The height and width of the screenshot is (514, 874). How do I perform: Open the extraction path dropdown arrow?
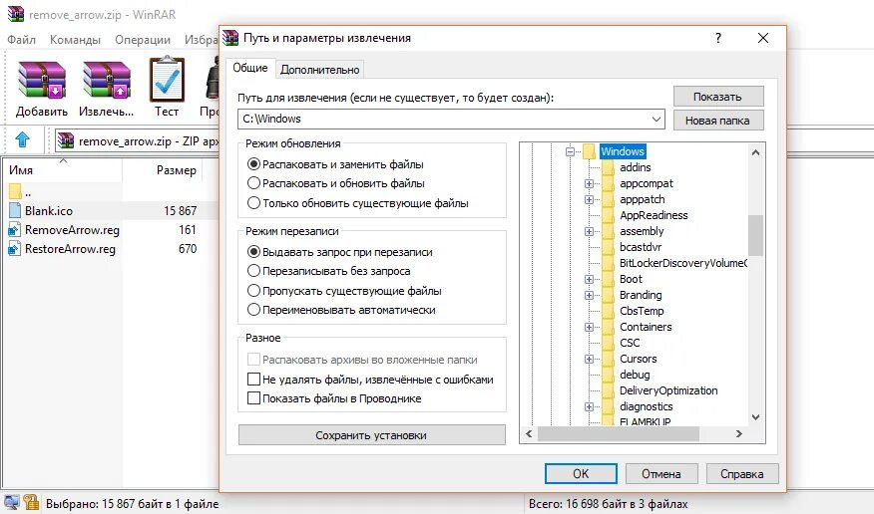[656, 119]
